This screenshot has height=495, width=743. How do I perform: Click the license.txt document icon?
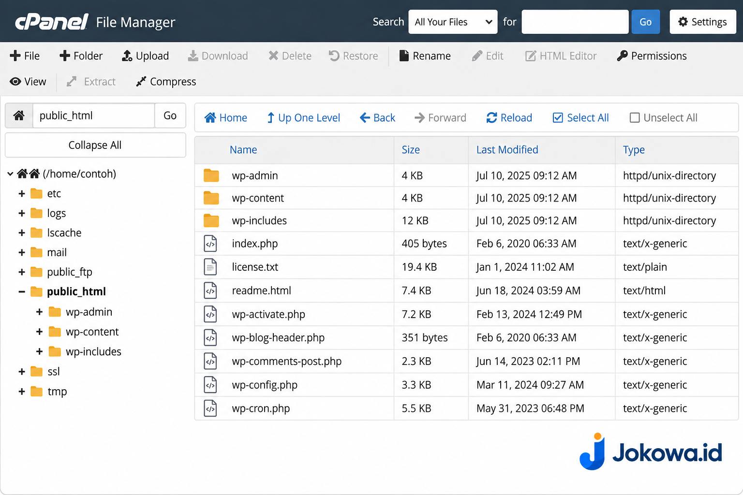pos(210,267)
